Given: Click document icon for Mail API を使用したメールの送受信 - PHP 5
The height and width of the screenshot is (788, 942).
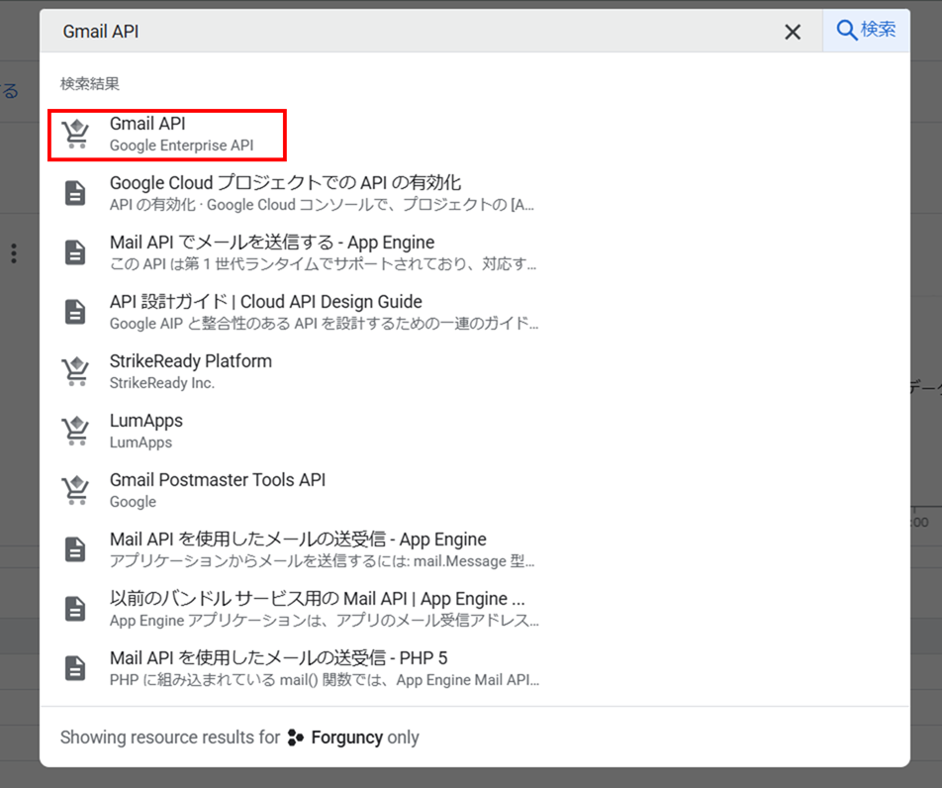Looking at the screenshot, I should [75, 668].
